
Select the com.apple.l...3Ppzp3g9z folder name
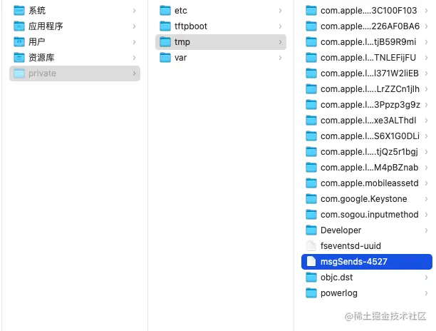coord(370,105)
